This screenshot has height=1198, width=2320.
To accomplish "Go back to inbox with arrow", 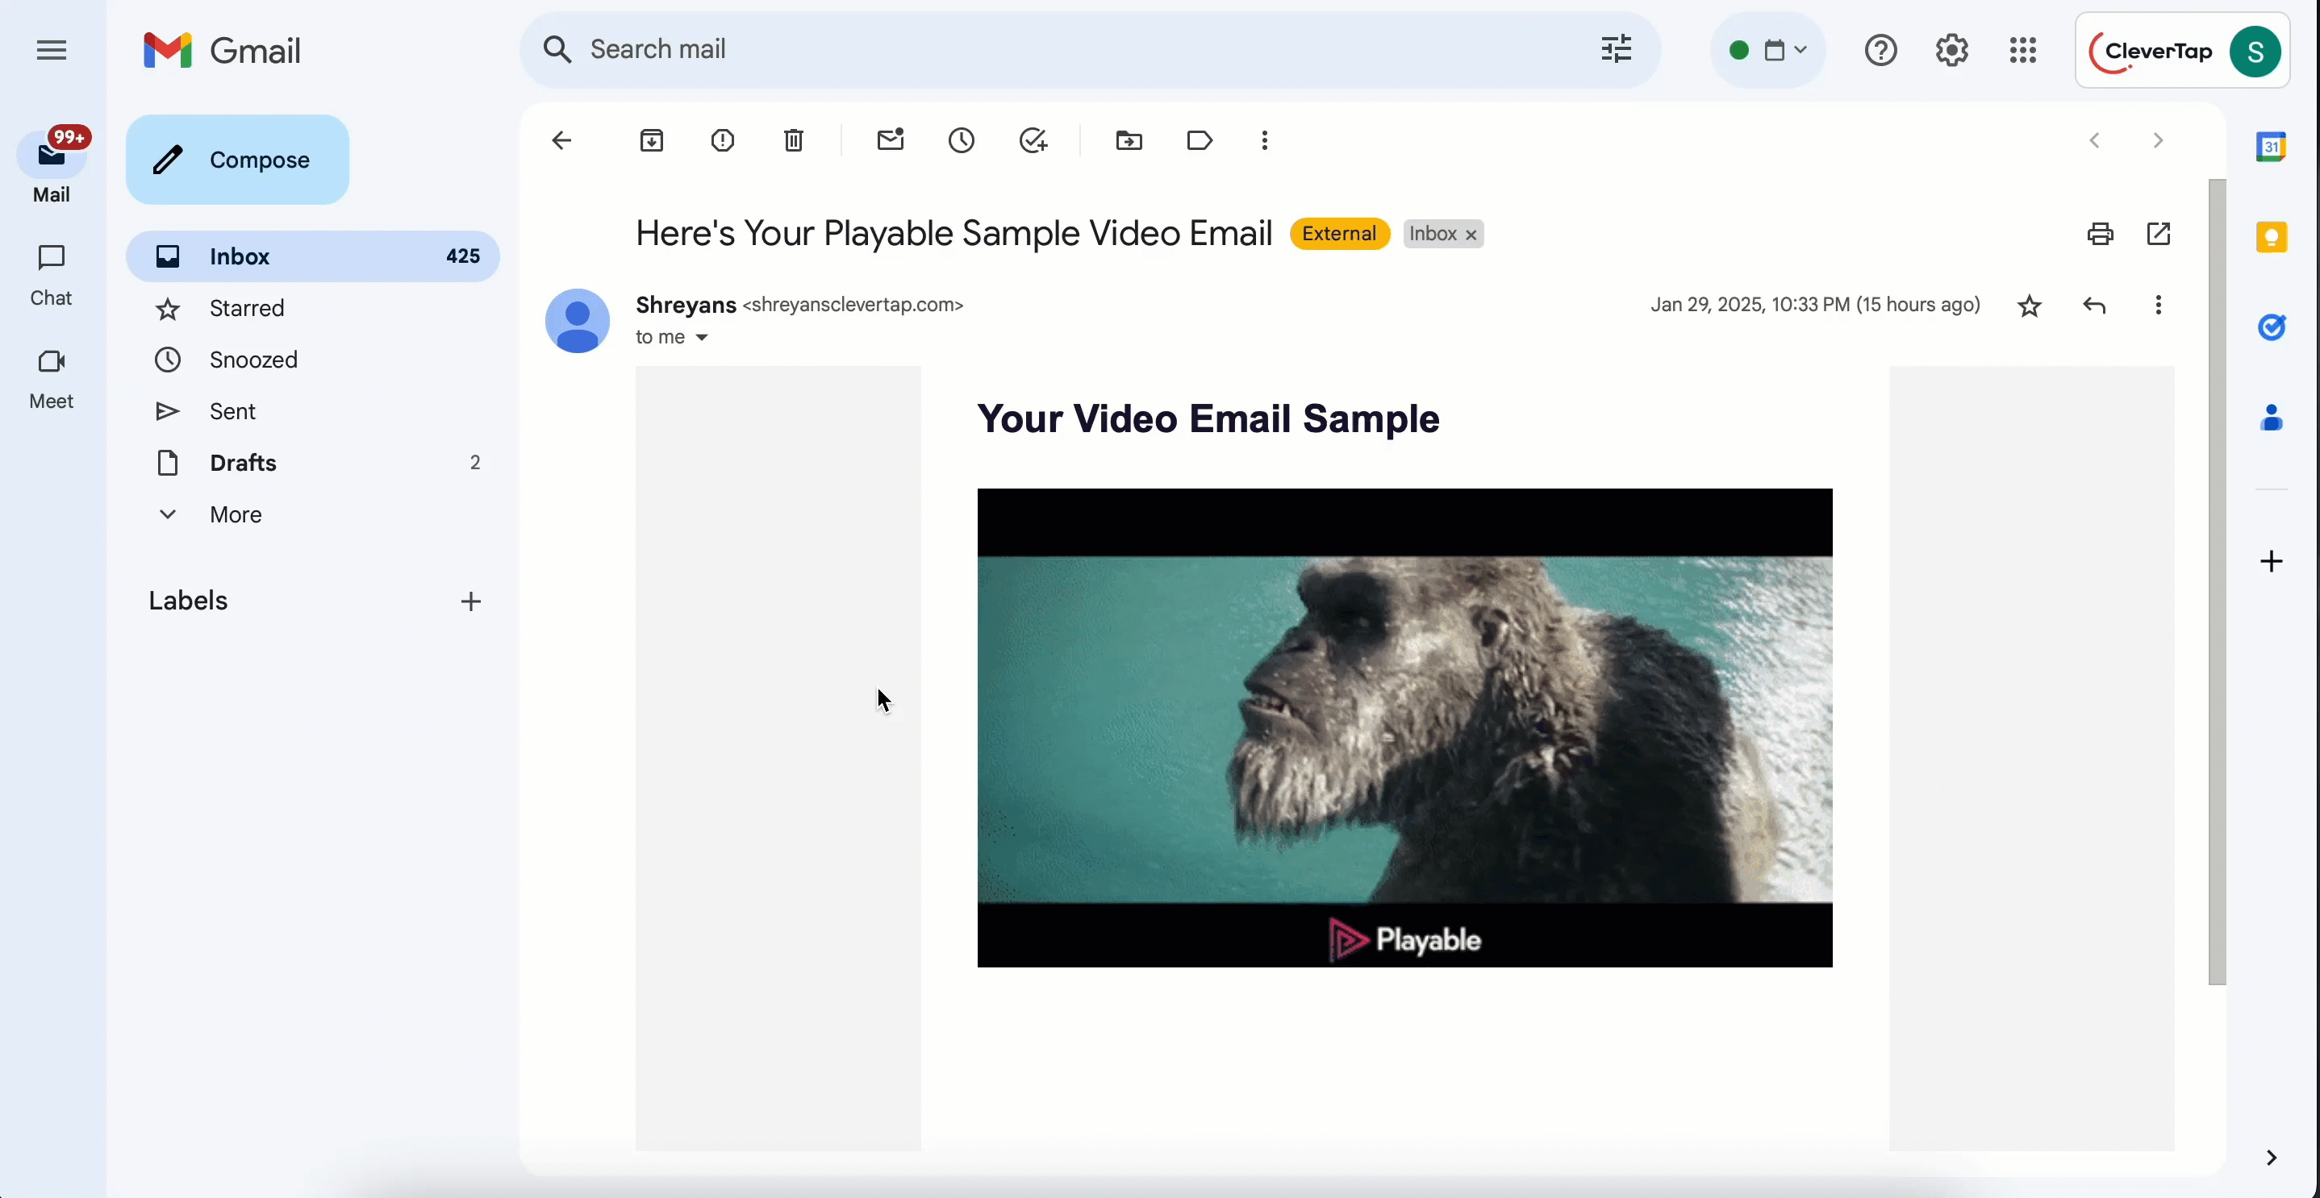I will click(x=562, y=140).
